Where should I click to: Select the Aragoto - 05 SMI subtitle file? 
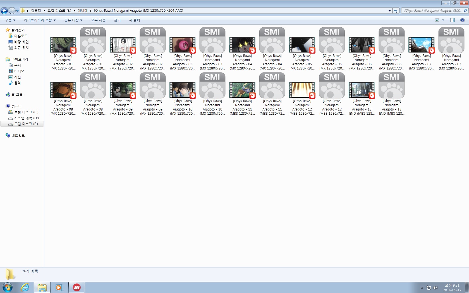332,40
